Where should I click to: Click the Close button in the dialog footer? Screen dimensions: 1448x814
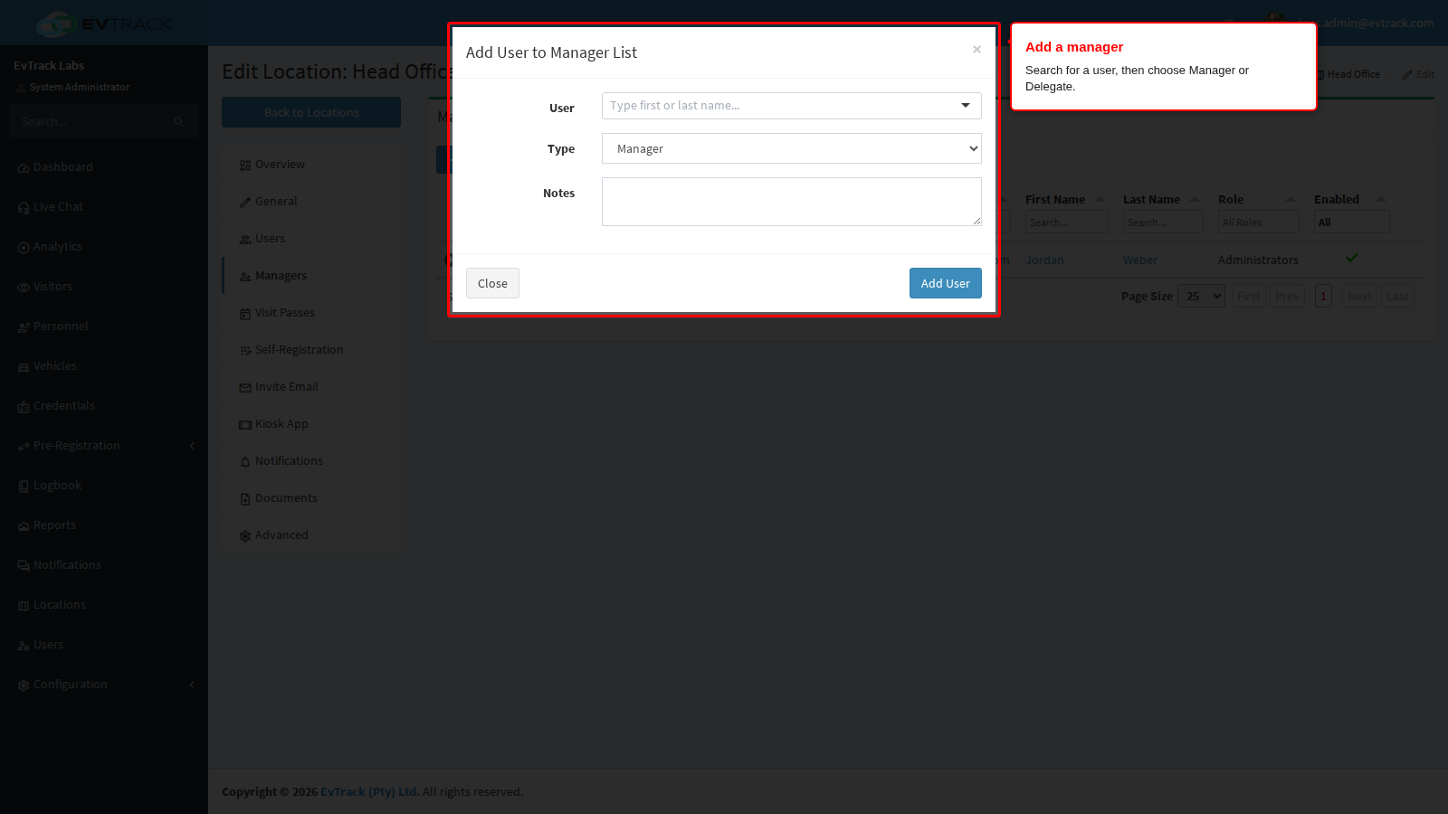[492, 283]
